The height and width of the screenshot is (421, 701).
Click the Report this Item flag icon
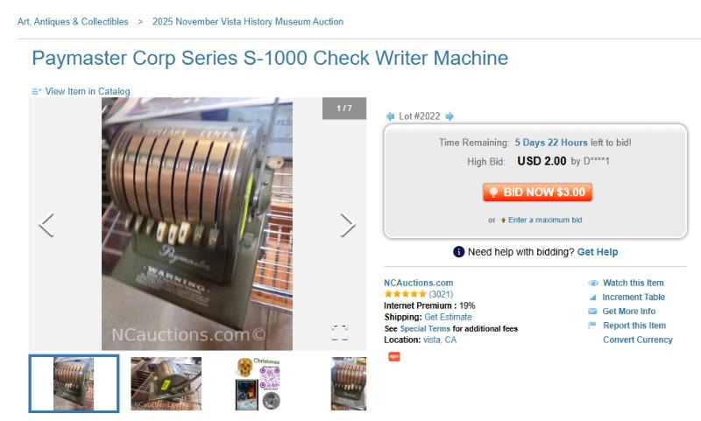(x=592, y=325)
